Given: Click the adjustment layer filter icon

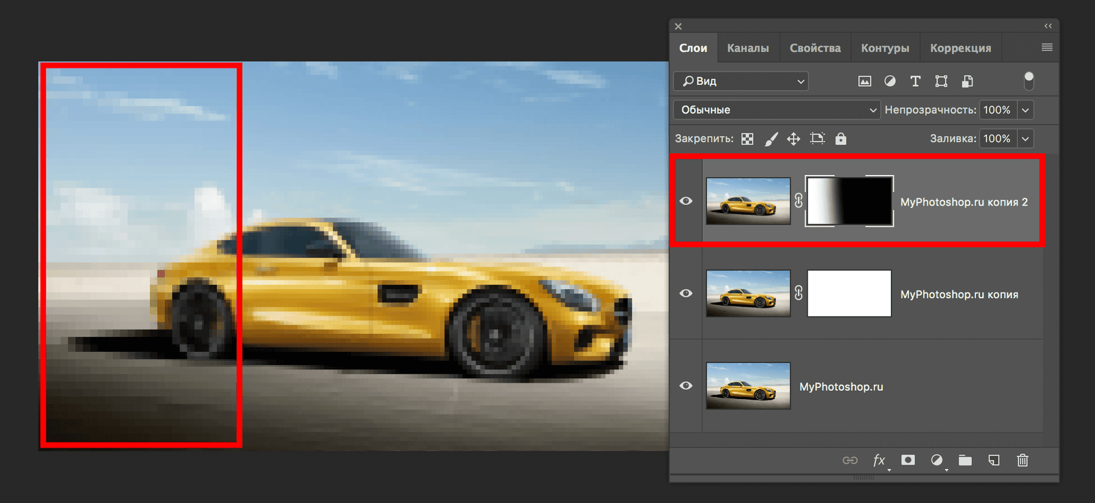Looking at the screenshot, I should (x=890, y=81).
